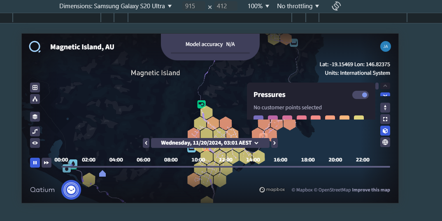Open the © Mapbox attribution link
This screenshot has height=221, width=442.
(x=302, y=190)
